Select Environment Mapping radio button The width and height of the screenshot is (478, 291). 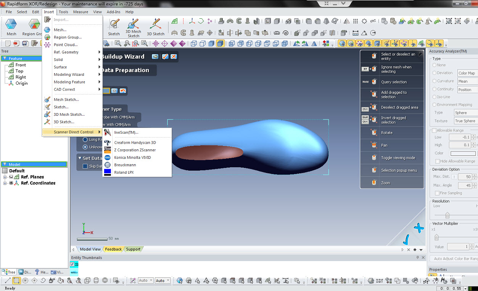pyautogui.click(x=435, y=105)
